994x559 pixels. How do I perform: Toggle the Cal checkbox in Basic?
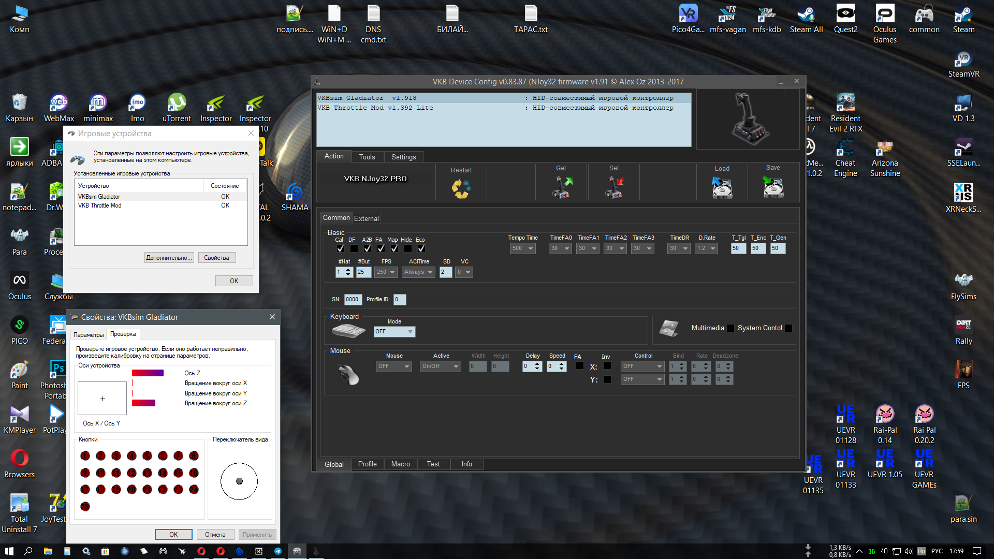point(340,248)
